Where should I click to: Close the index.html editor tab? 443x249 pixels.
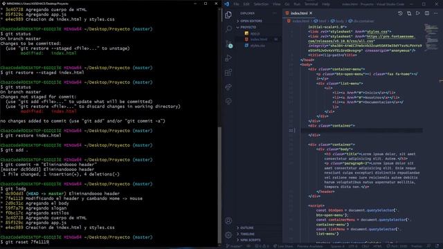coord(311,13)
